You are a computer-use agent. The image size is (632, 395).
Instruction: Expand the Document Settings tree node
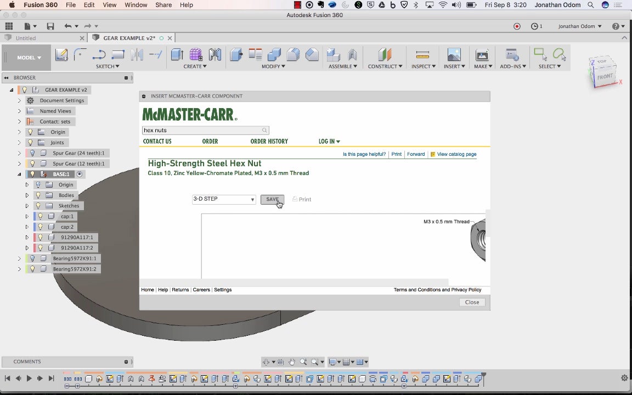tap(19, 100)
